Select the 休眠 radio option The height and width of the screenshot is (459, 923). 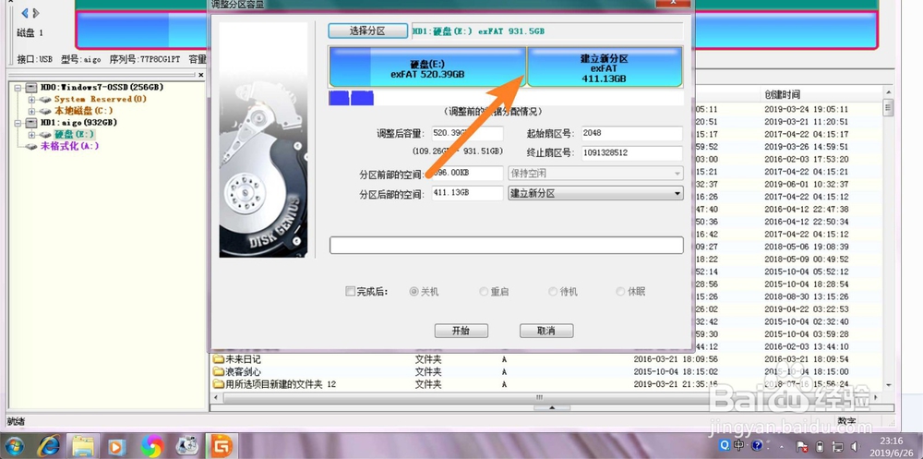click(x=620, y=291)
